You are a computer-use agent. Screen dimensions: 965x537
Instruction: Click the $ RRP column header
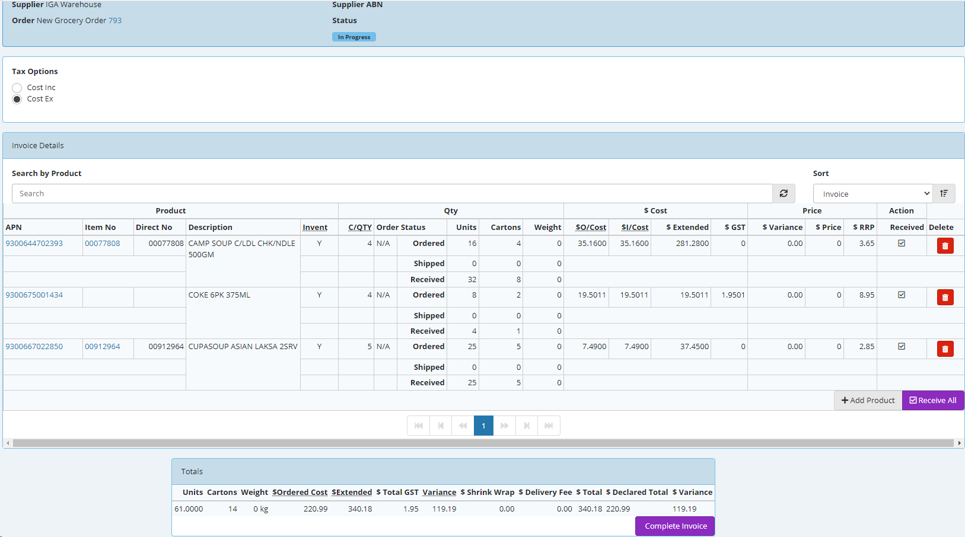point(863,227)
